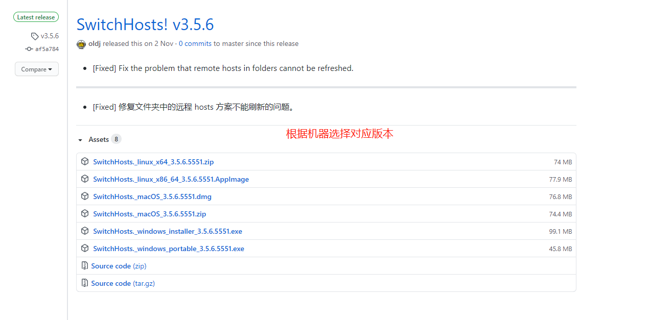
Task: Download SwitchHosts macOS zip
Action: click(x=150, y=214)
